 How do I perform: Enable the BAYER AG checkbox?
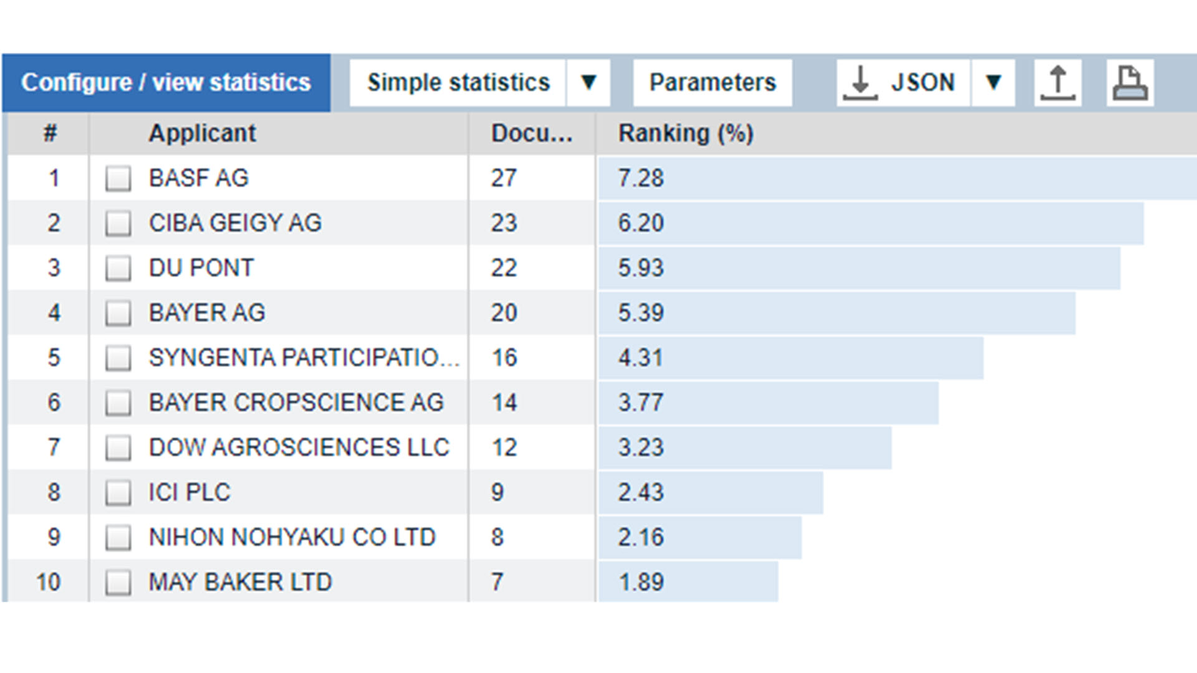pyautogui.click(x=118, y=313)
